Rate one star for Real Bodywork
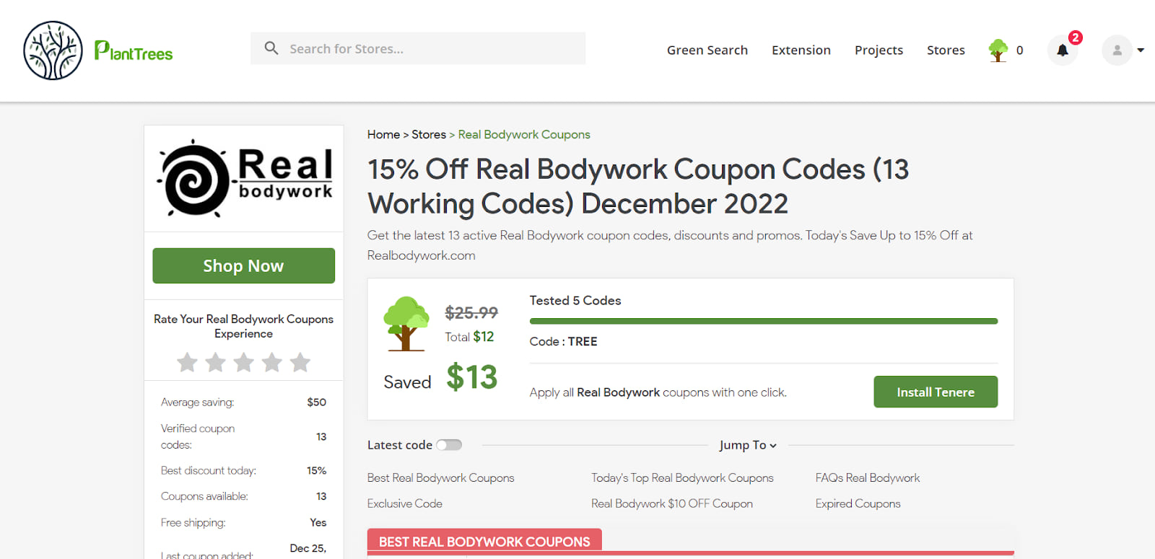 click(x=188, y=362)
